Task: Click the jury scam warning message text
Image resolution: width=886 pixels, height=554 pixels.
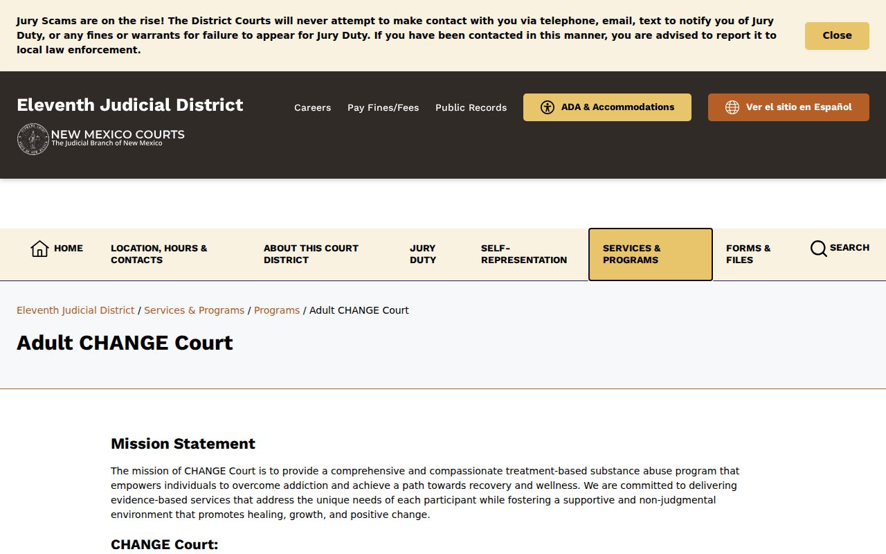Action: (x=397, y=35)
